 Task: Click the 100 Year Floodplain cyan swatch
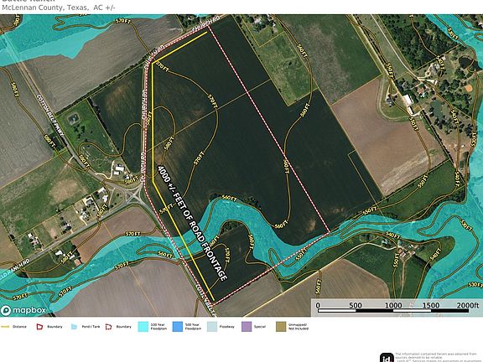click(x=143, y=327)
